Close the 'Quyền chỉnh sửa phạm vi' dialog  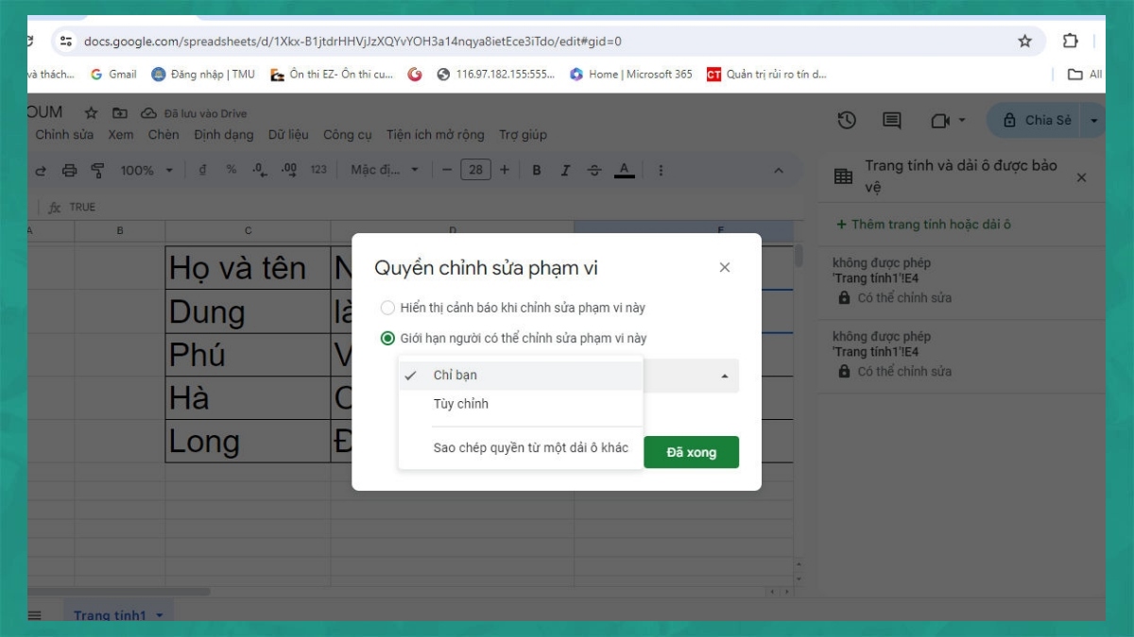(725, 267)
